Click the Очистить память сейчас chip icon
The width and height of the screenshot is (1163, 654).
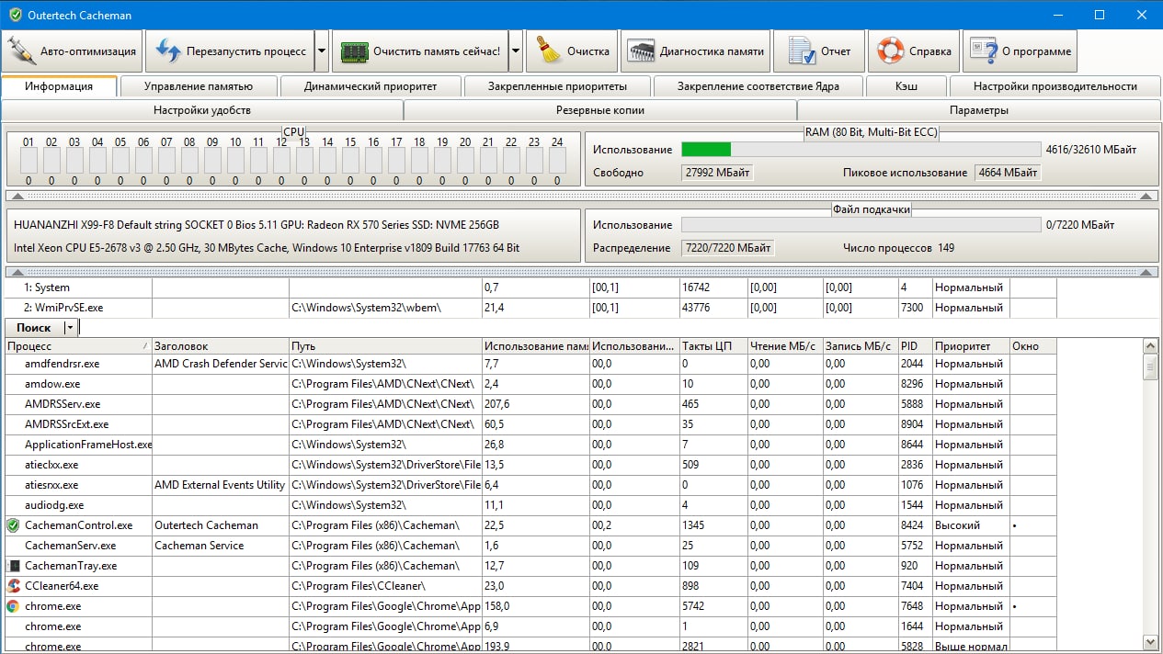coord(354,51)
